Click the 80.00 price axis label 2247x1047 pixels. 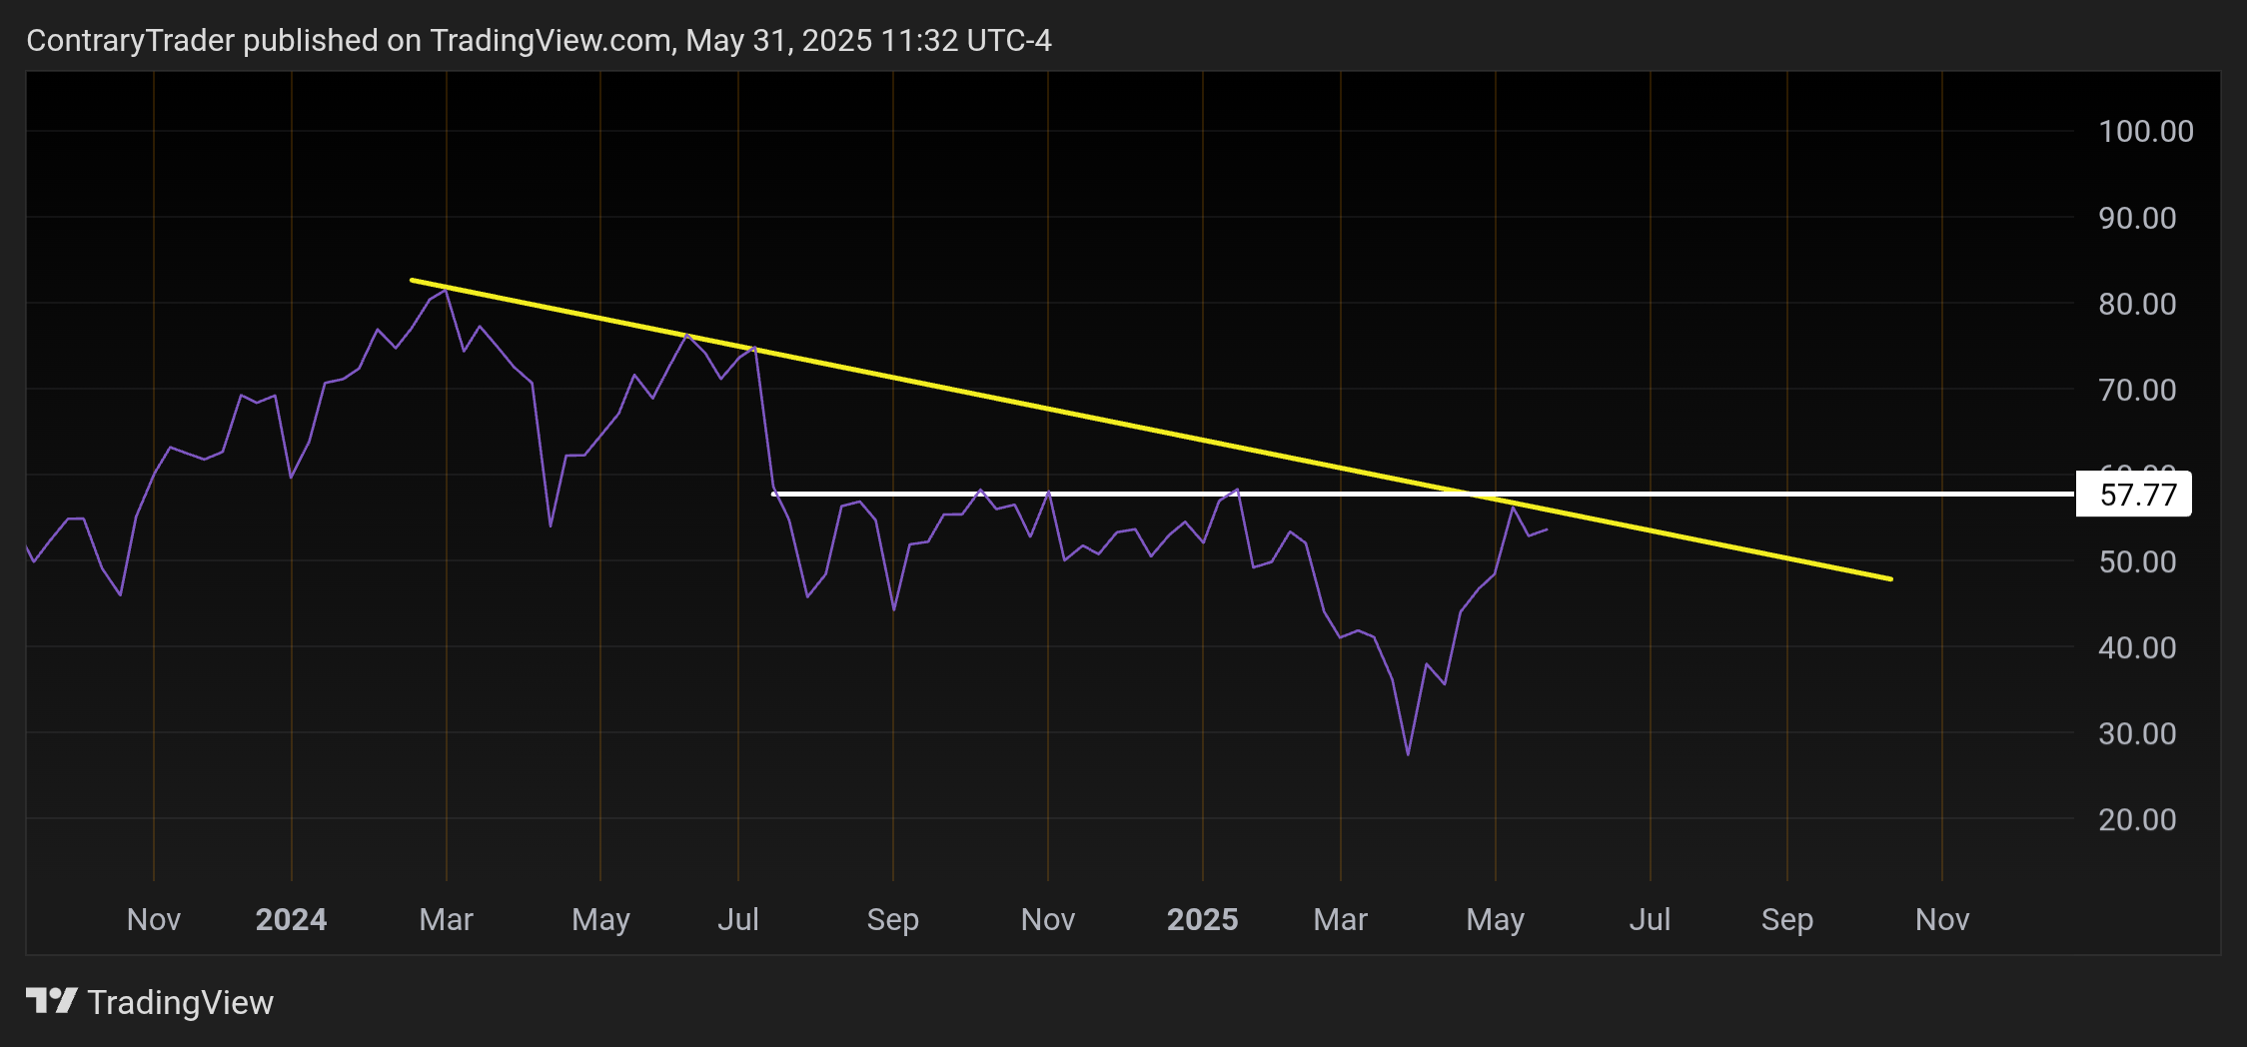click(x=2137, y=304)
